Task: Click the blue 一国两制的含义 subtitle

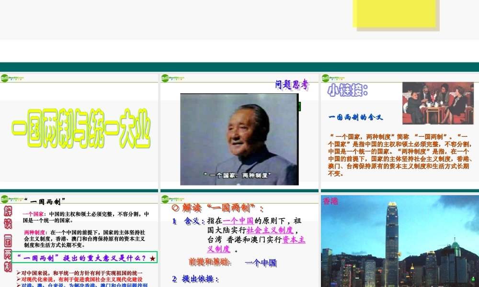Action: coord(355,117)
